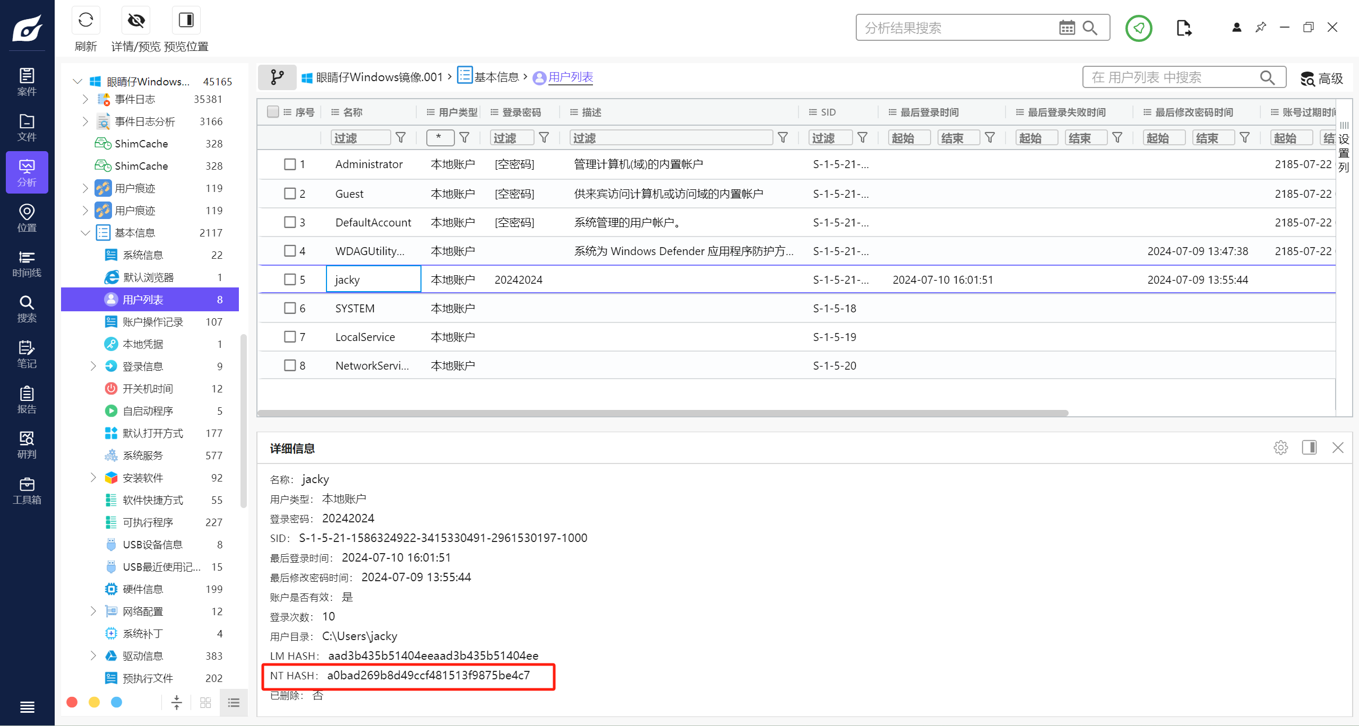Toggle select-all checkbox in table header
Image resolution: width=1359 pixels, height=726 pixels.
click(x=273, y=112)
